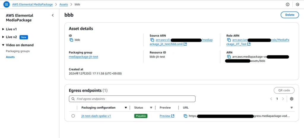Copy the Role ARN value

pyautogui.click(x=229, y=40)
